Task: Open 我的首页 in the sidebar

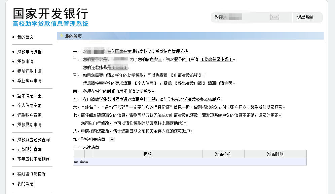Action: coord(26,37)
